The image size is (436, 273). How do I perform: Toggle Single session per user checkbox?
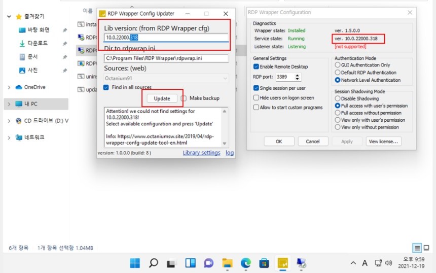(x=256, y=88)
